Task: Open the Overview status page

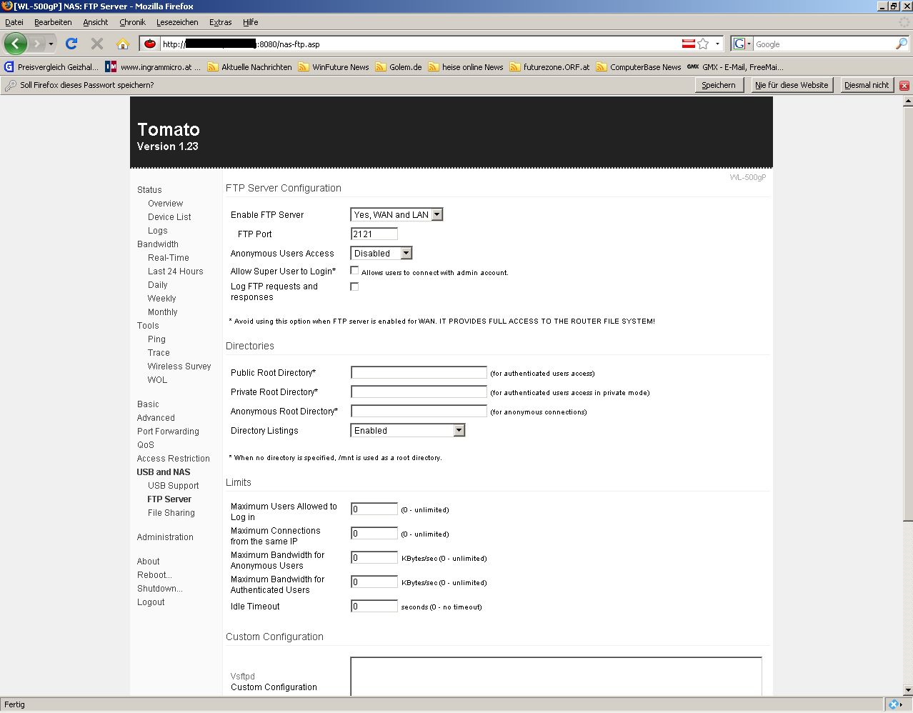Action: (x=165, y=203)
